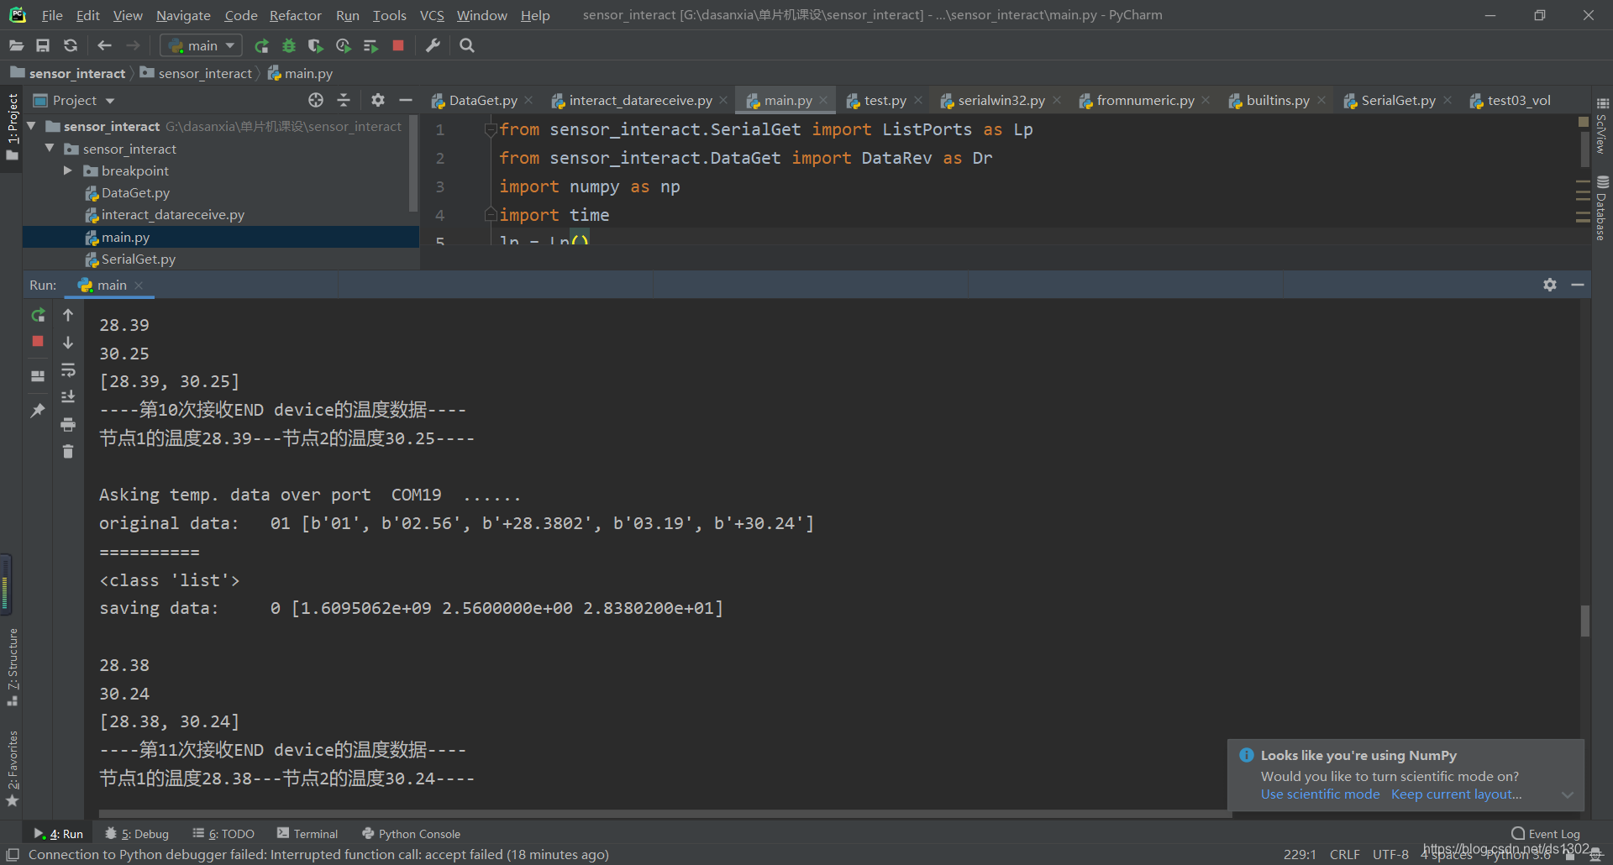Close the fromnumeric.py editor tab

[1206, 101]
